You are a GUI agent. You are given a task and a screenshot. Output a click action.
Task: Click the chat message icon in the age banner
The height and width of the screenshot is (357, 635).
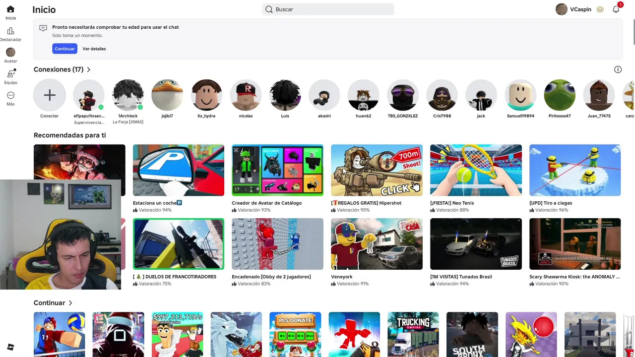tap(43, 28)
